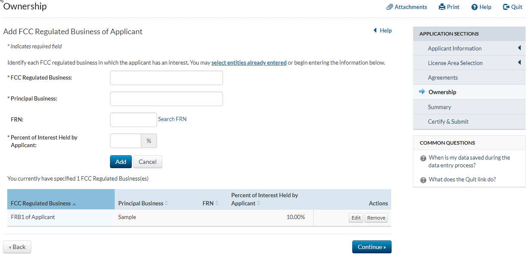Click question icon beside 'What does the Quit link do'
This screenshot has height=255, width=526.
pos(423,180)
